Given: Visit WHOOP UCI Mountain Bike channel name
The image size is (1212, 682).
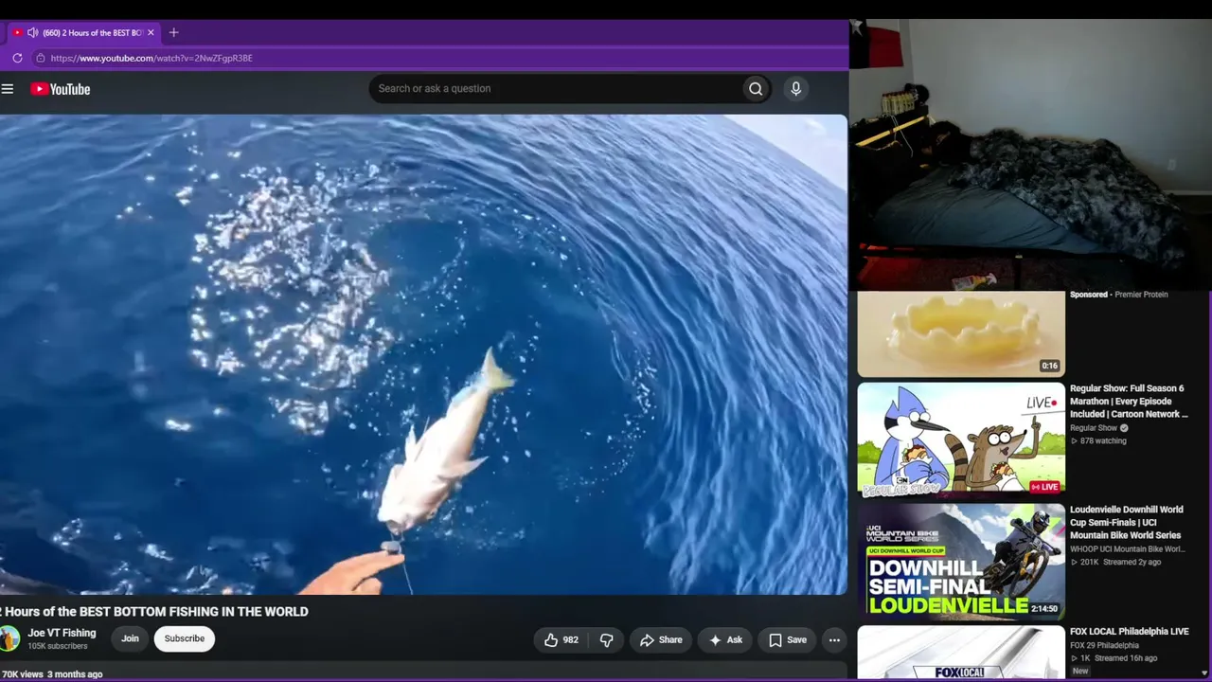Looking at the screenshot, I should click(x=1128, y=549).
